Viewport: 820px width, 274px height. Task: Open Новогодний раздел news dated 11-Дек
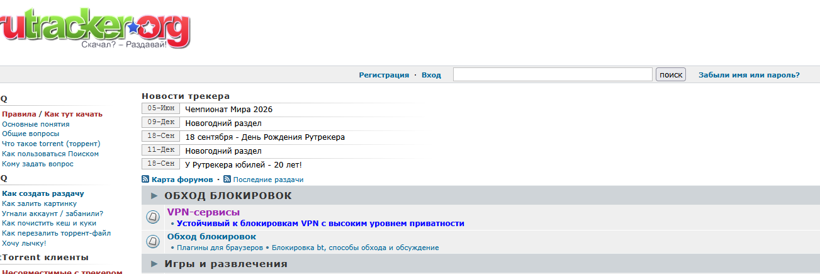pyautogui.click(x=223, y=151)
